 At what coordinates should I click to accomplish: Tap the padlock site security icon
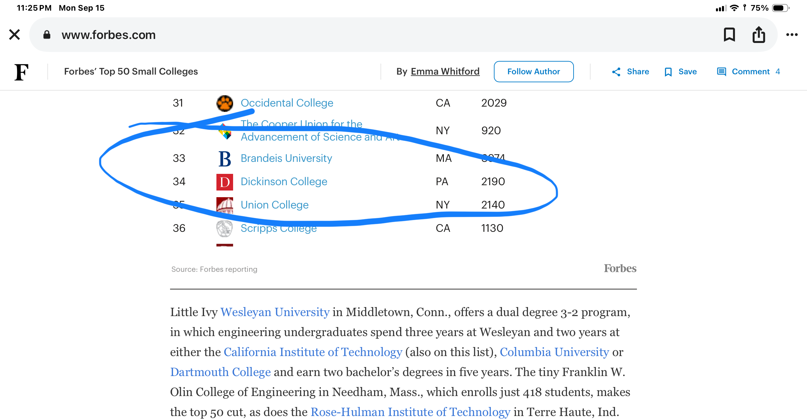47,35
